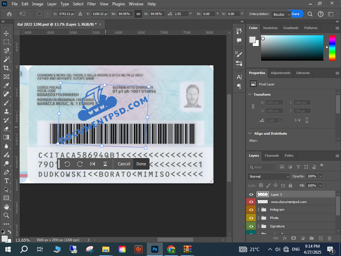Go to the Home screen icon
Viewport: 341px width, 256px height.
click(9, 14)
